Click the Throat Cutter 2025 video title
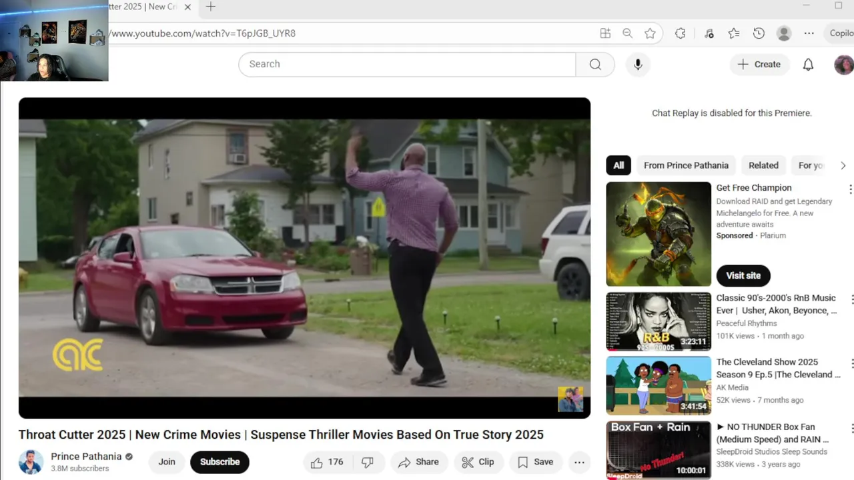This screenshot has height=480, width=854. (x=281, y=435)
